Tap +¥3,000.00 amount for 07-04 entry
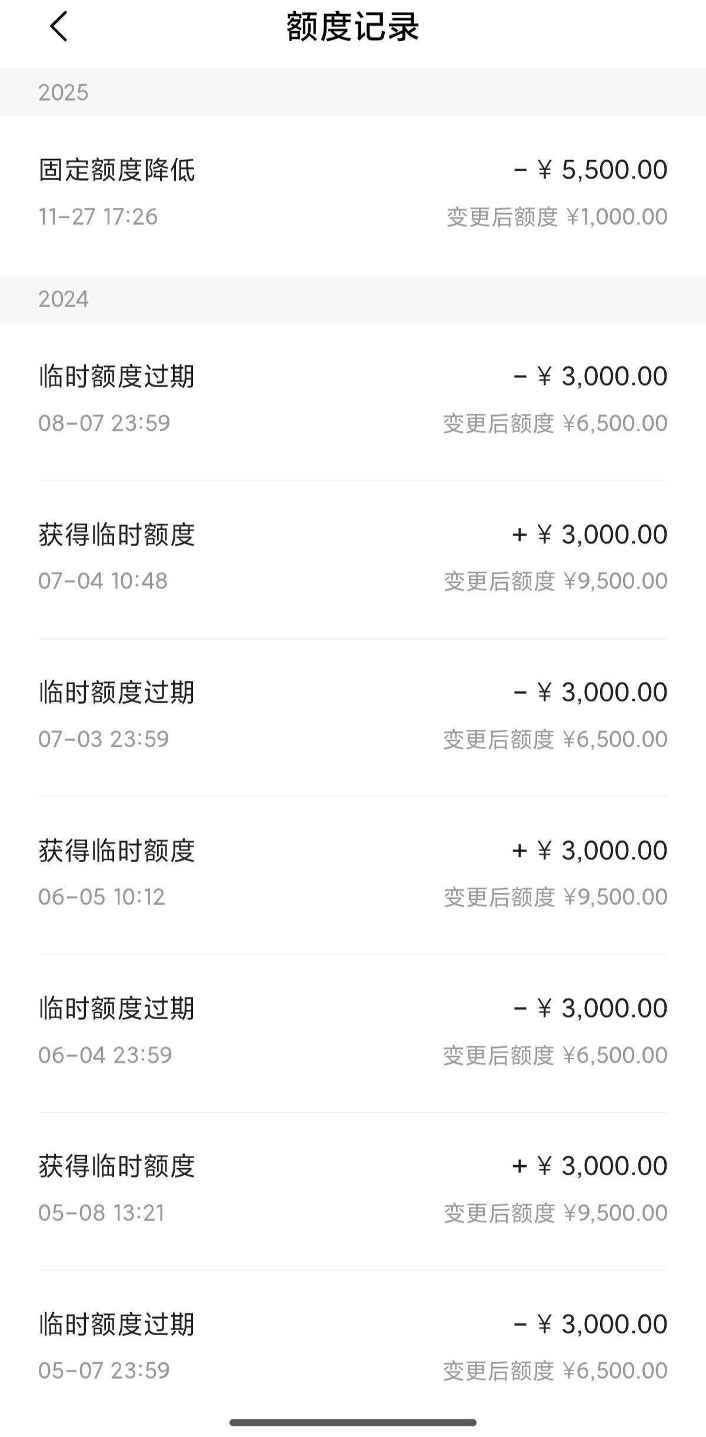Screen dimensions: 706x1437 (590, 534)
